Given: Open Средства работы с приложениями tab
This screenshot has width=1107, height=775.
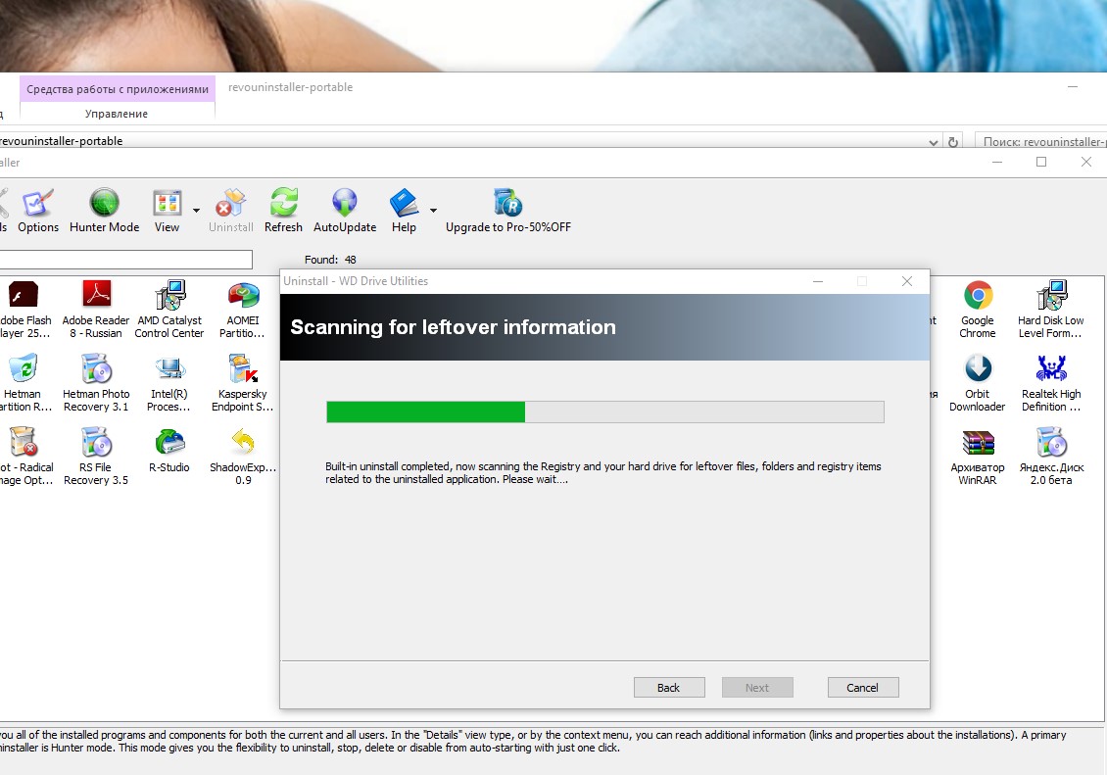Looking at the screenshot, I should pyautogui.click(x=118, y=89).
